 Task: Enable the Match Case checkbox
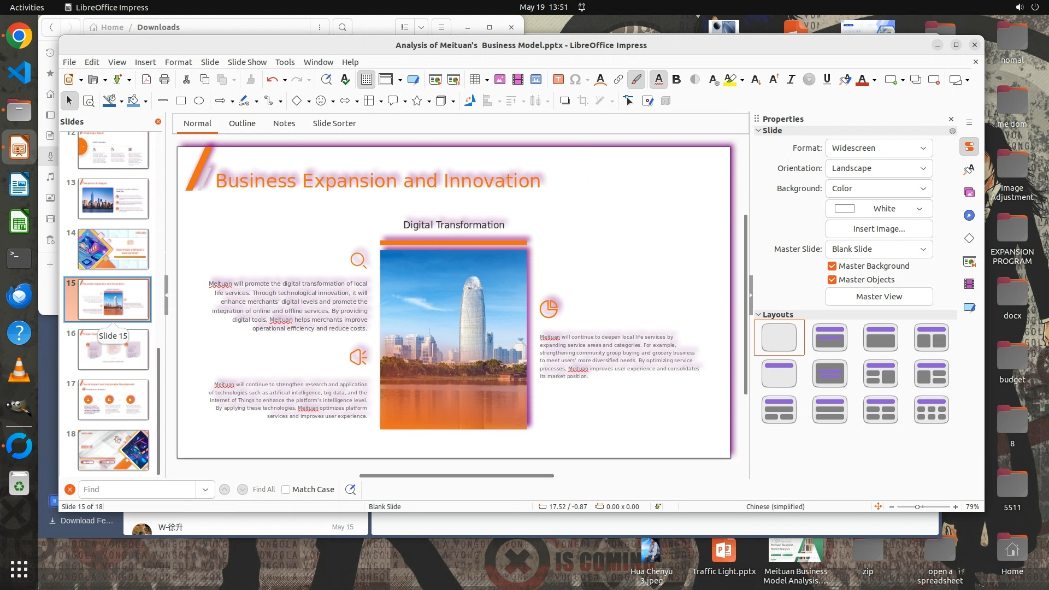click(286, 489)
